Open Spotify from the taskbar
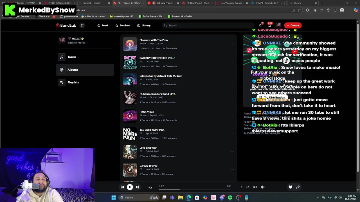Screen dimensions: 360x202 point(230,198)
